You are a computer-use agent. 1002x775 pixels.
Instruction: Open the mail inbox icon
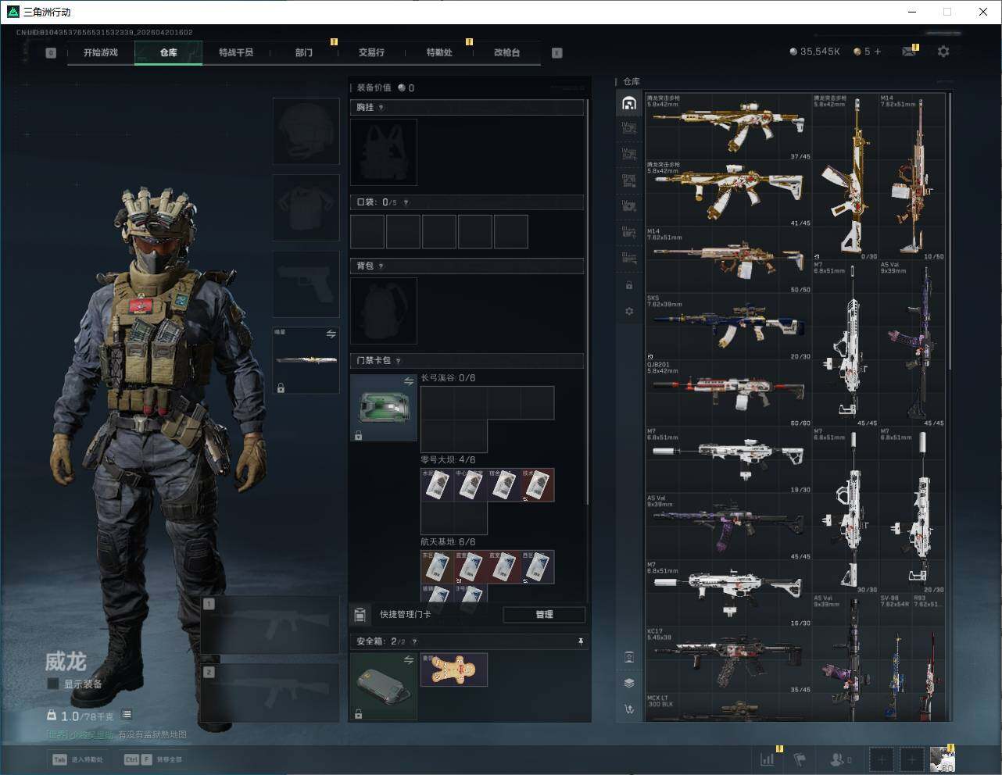909,52
